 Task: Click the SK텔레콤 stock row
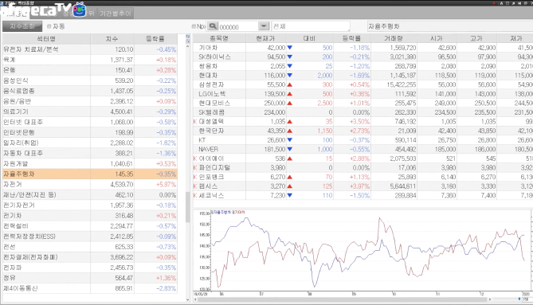(x=363, y=112)
